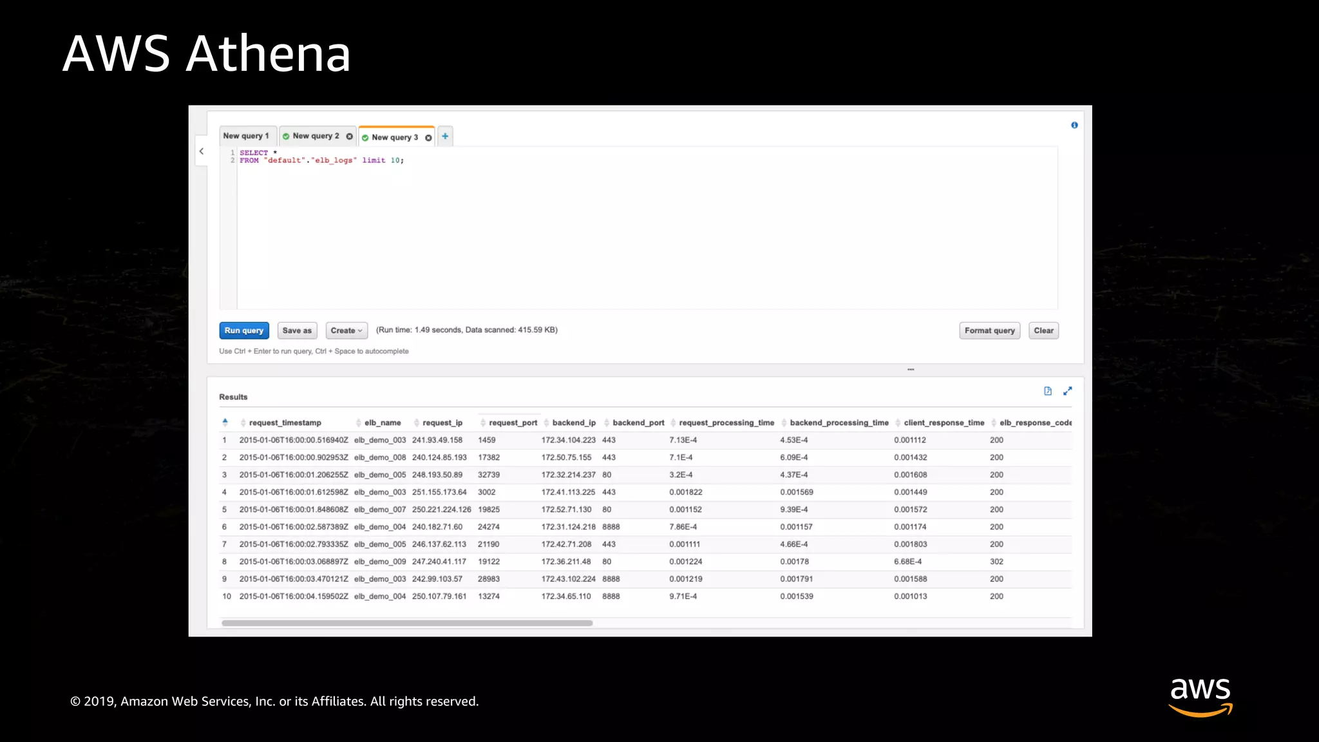Sort by backend_ip column
Viewport: 1319px width, 742px height.
pos(569,423)
